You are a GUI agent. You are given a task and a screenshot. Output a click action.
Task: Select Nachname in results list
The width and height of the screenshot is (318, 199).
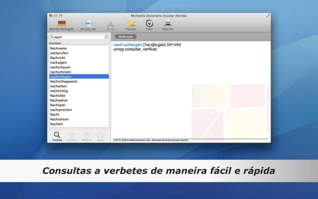(79, 48)
